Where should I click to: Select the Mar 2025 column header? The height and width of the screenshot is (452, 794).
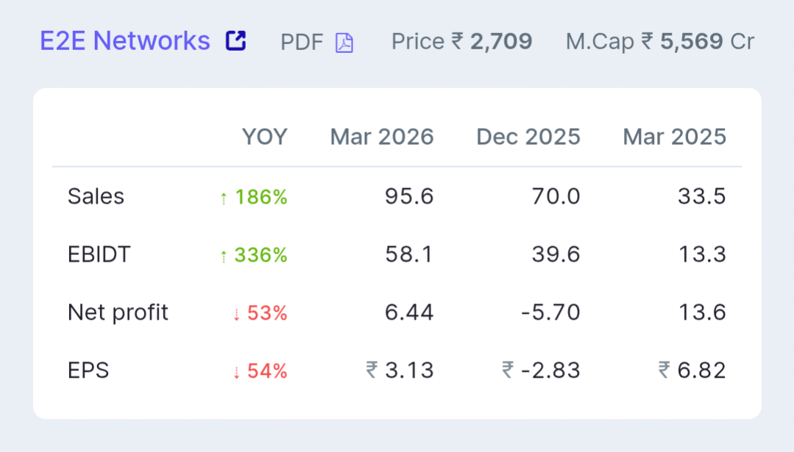coord(674,137)
